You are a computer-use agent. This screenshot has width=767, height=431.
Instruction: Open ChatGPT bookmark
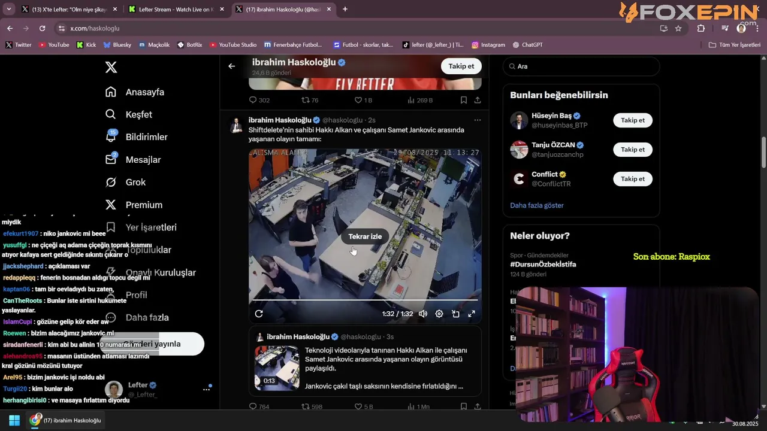coord(527,45)
